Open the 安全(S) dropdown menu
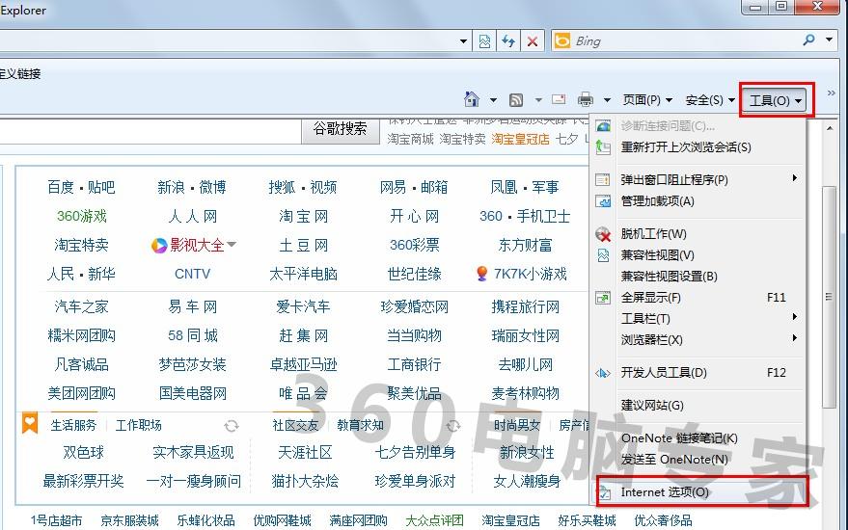The width and height of the screenshot is (848, 530). point(710,100)
